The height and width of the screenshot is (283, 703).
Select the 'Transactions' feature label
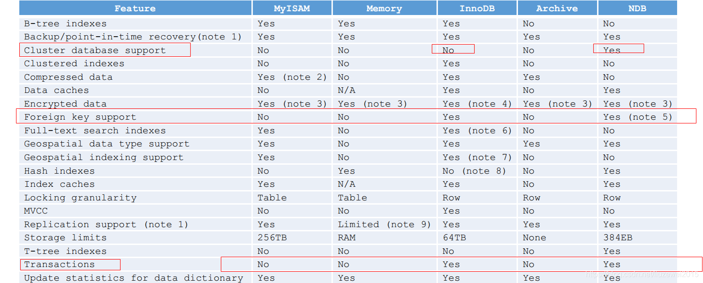59,264
